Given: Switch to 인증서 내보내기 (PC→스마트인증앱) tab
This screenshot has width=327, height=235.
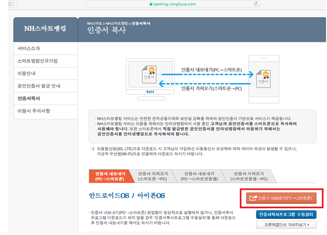Looking at the screenshot, I should tap(199, 177).
